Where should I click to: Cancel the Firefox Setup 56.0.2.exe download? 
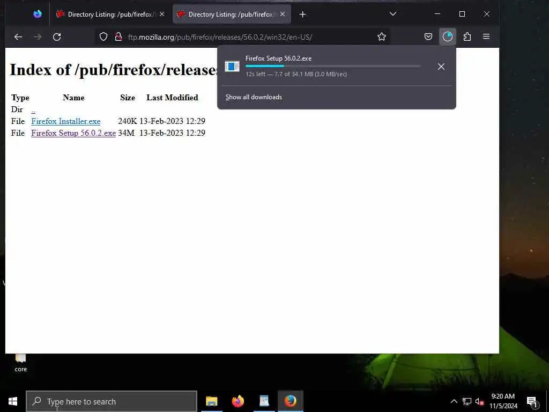(441, 67)
